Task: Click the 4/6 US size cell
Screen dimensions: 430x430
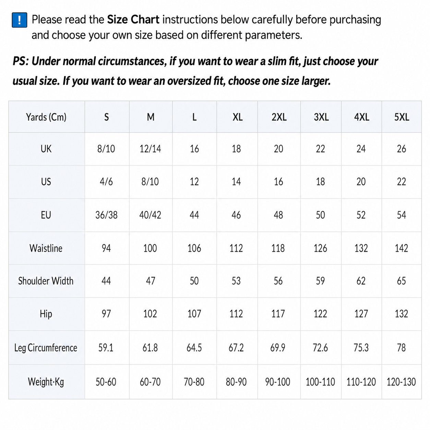Action: (x=107, y=182)
